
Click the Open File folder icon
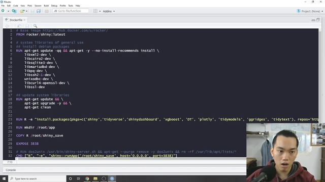(x=22, y=11)
